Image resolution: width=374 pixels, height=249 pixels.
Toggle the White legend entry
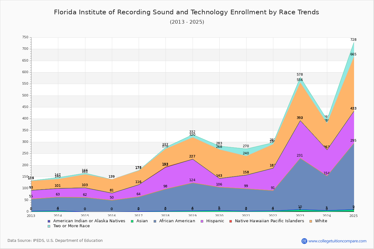318,221
